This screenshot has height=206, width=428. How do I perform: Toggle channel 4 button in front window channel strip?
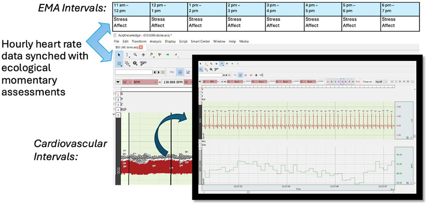(339, 82)
